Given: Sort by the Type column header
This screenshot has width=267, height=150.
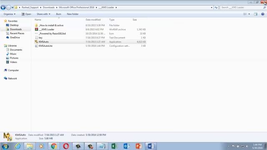Looking at the screenshot, I should pos(112,20).
